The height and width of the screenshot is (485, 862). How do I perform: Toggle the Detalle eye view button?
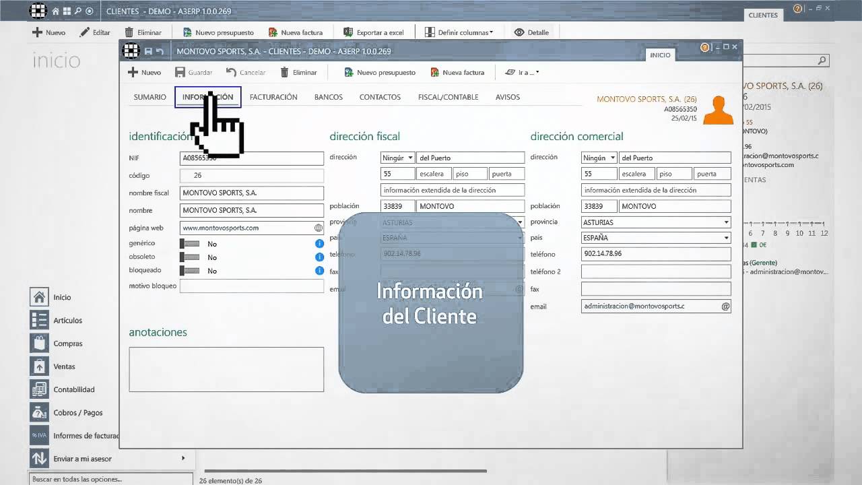[531, 32]
